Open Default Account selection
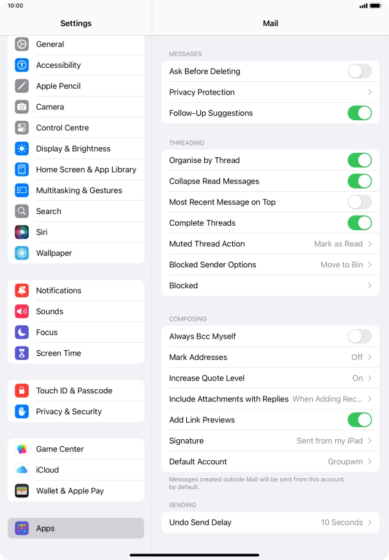389x560 pixels. pyautogui.click(x=270, y=462)
